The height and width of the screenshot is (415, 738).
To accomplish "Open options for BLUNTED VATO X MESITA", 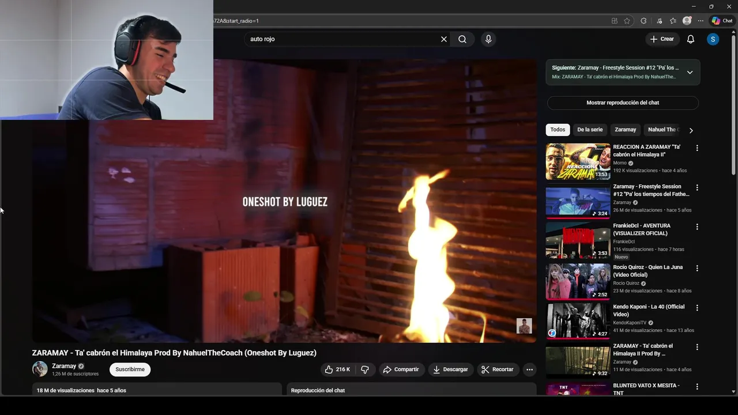I will point(697,386).
